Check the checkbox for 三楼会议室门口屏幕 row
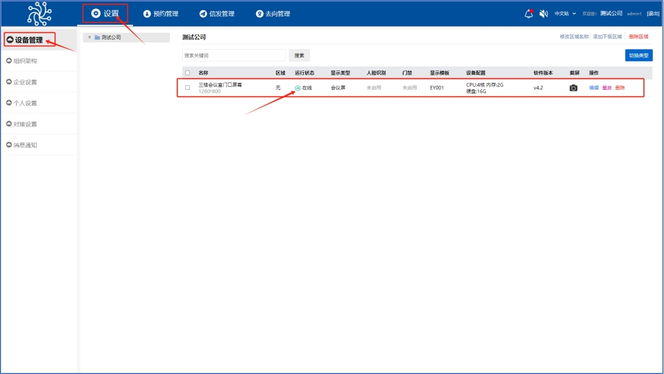 pyautogui.click(x=187, y=88)
